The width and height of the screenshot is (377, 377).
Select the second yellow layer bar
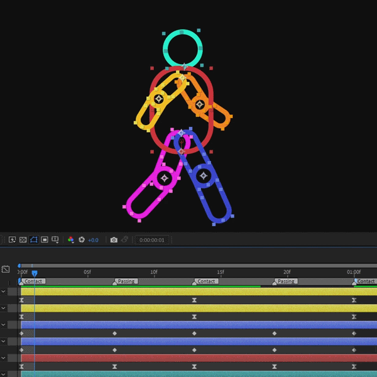(x=199, y=309)
